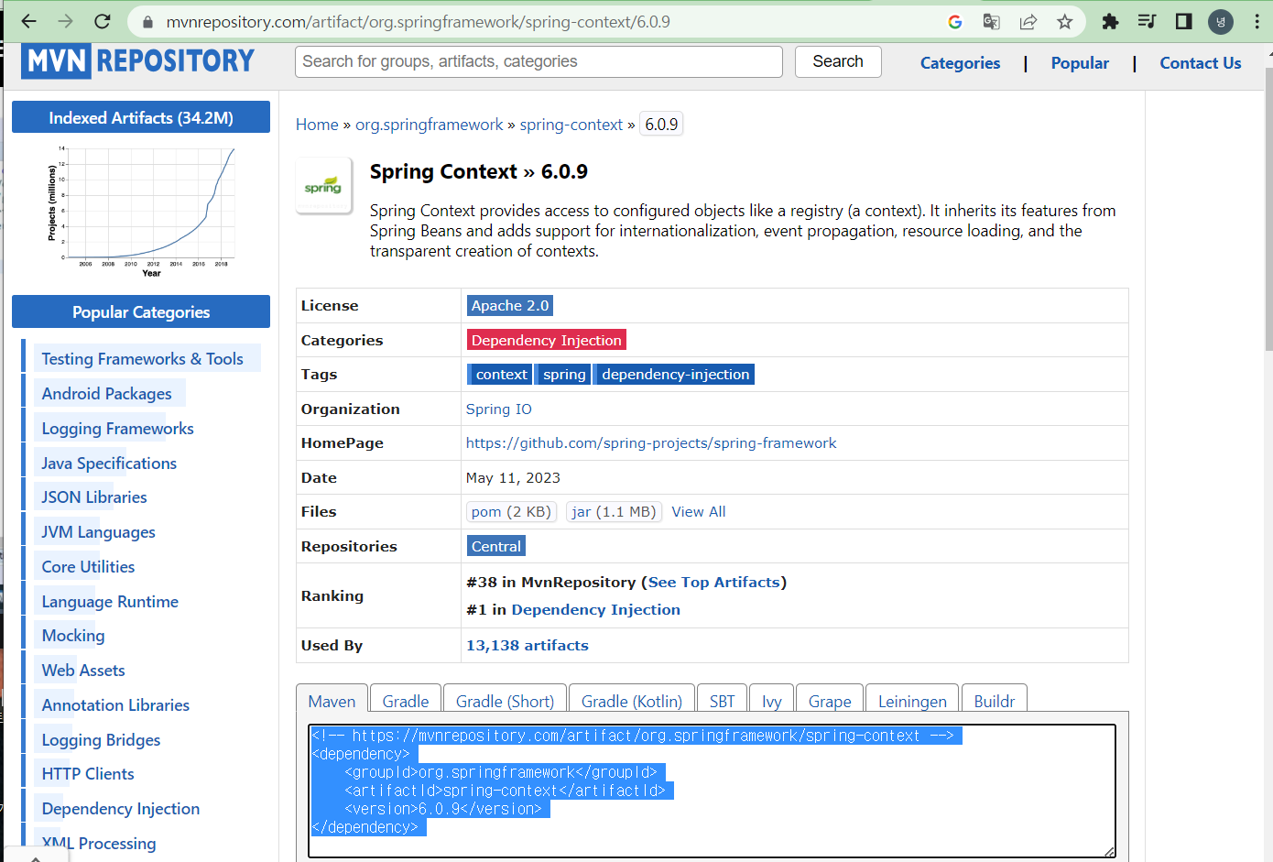
Task: Click Home breadcrumb link
Action: [x=317, y=125]
